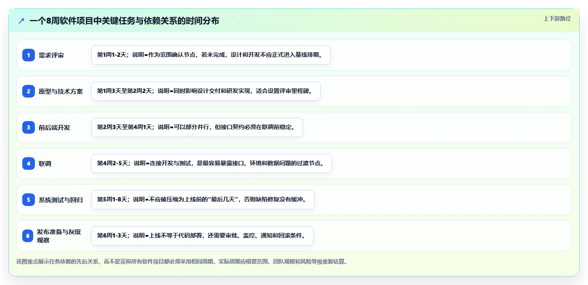Click the footnote starting 该图重点展示任务依赖
Image resolution: width=588 pixels, height=285 pixels.
click(182, 261)
